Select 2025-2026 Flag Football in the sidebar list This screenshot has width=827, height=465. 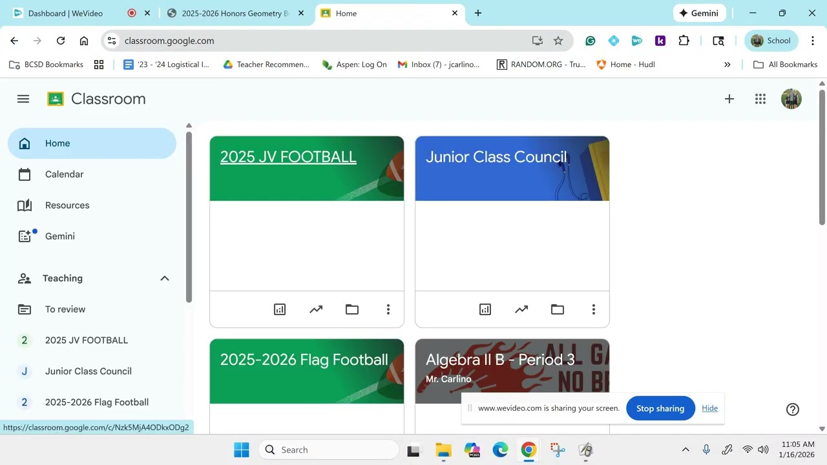click(x=92, y=402)
